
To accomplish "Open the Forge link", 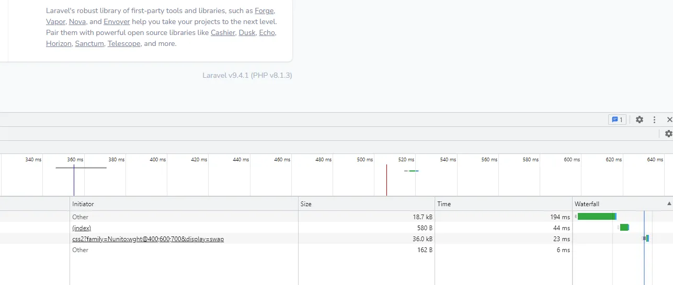I will (x=265, y=10).
